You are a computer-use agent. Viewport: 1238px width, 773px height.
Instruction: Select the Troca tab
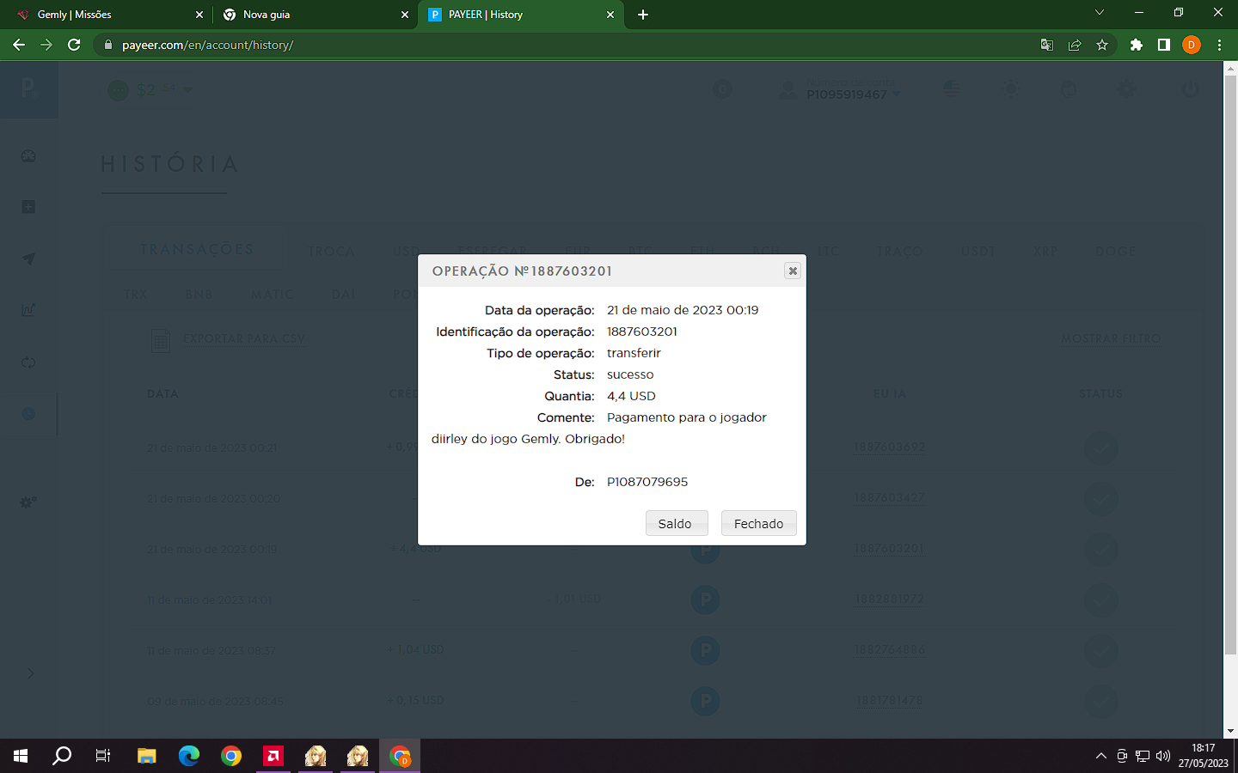(x=331, y=252)
